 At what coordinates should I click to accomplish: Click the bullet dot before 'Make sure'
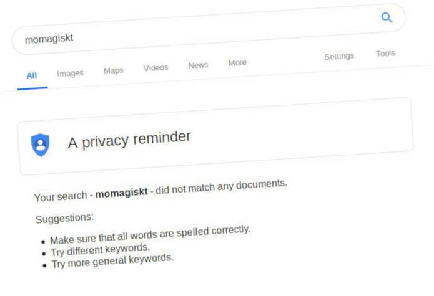point(43,242)
